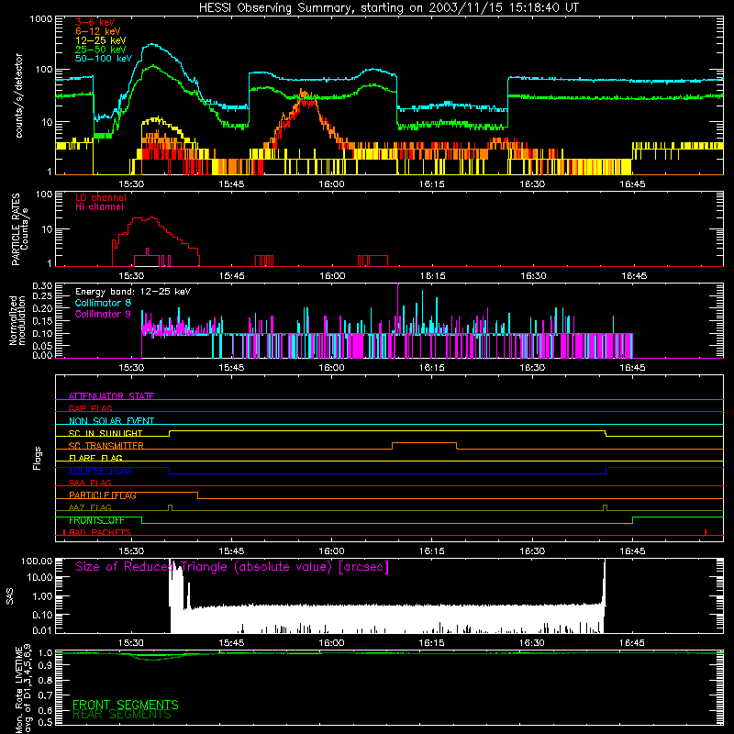Click the 'HESSI Observing Summary' plot title
The width and height of the screenshot is (734, 734).
click(389, 8)
